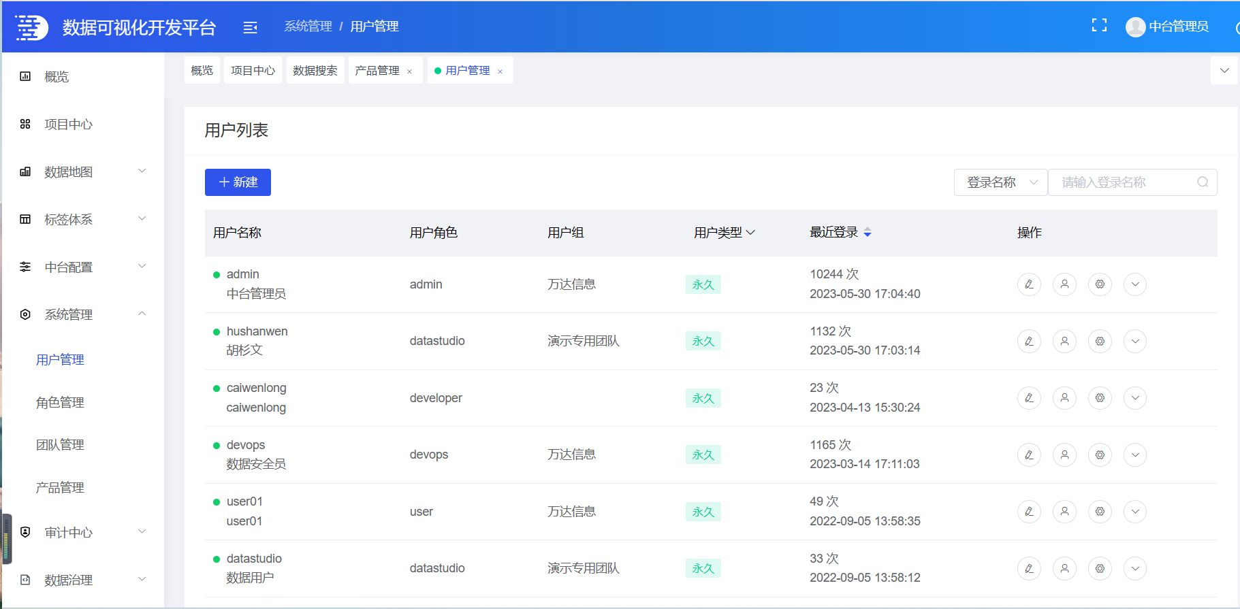This screenshot has height=609, width=1240.
Task: Click the 用户管理 tab label
Action: click(x=468, y=70)
